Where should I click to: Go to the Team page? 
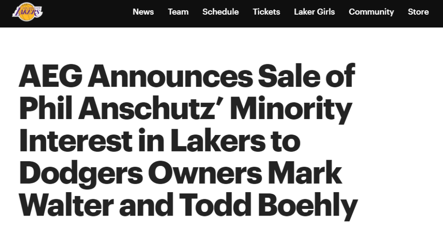click(178, 12)
